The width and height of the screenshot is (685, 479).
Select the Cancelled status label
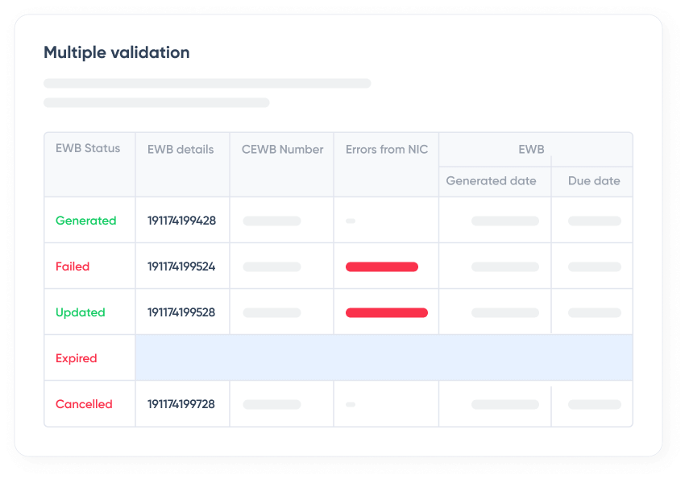coord(84,404)
